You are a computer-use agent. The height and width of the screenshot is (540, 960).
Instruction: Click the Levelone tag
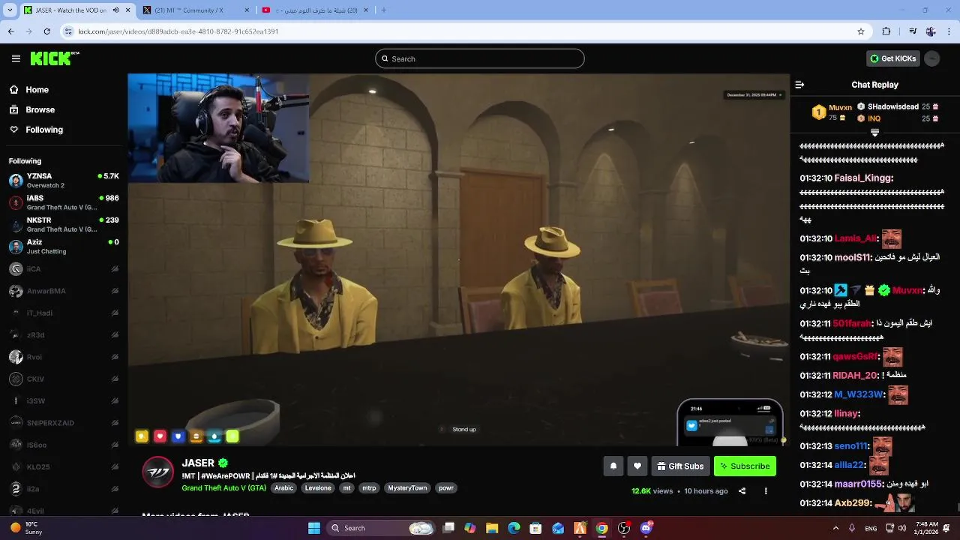pos(318,487)
